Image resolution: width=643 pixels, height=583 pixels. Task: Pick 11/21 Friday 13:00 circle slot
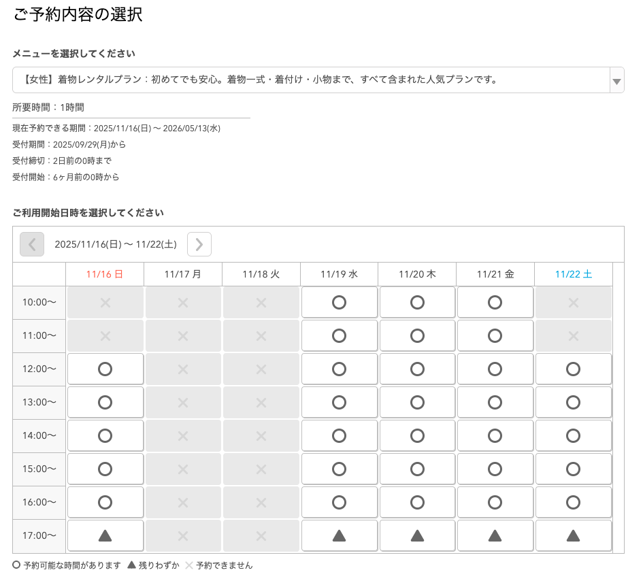(495, 402)
